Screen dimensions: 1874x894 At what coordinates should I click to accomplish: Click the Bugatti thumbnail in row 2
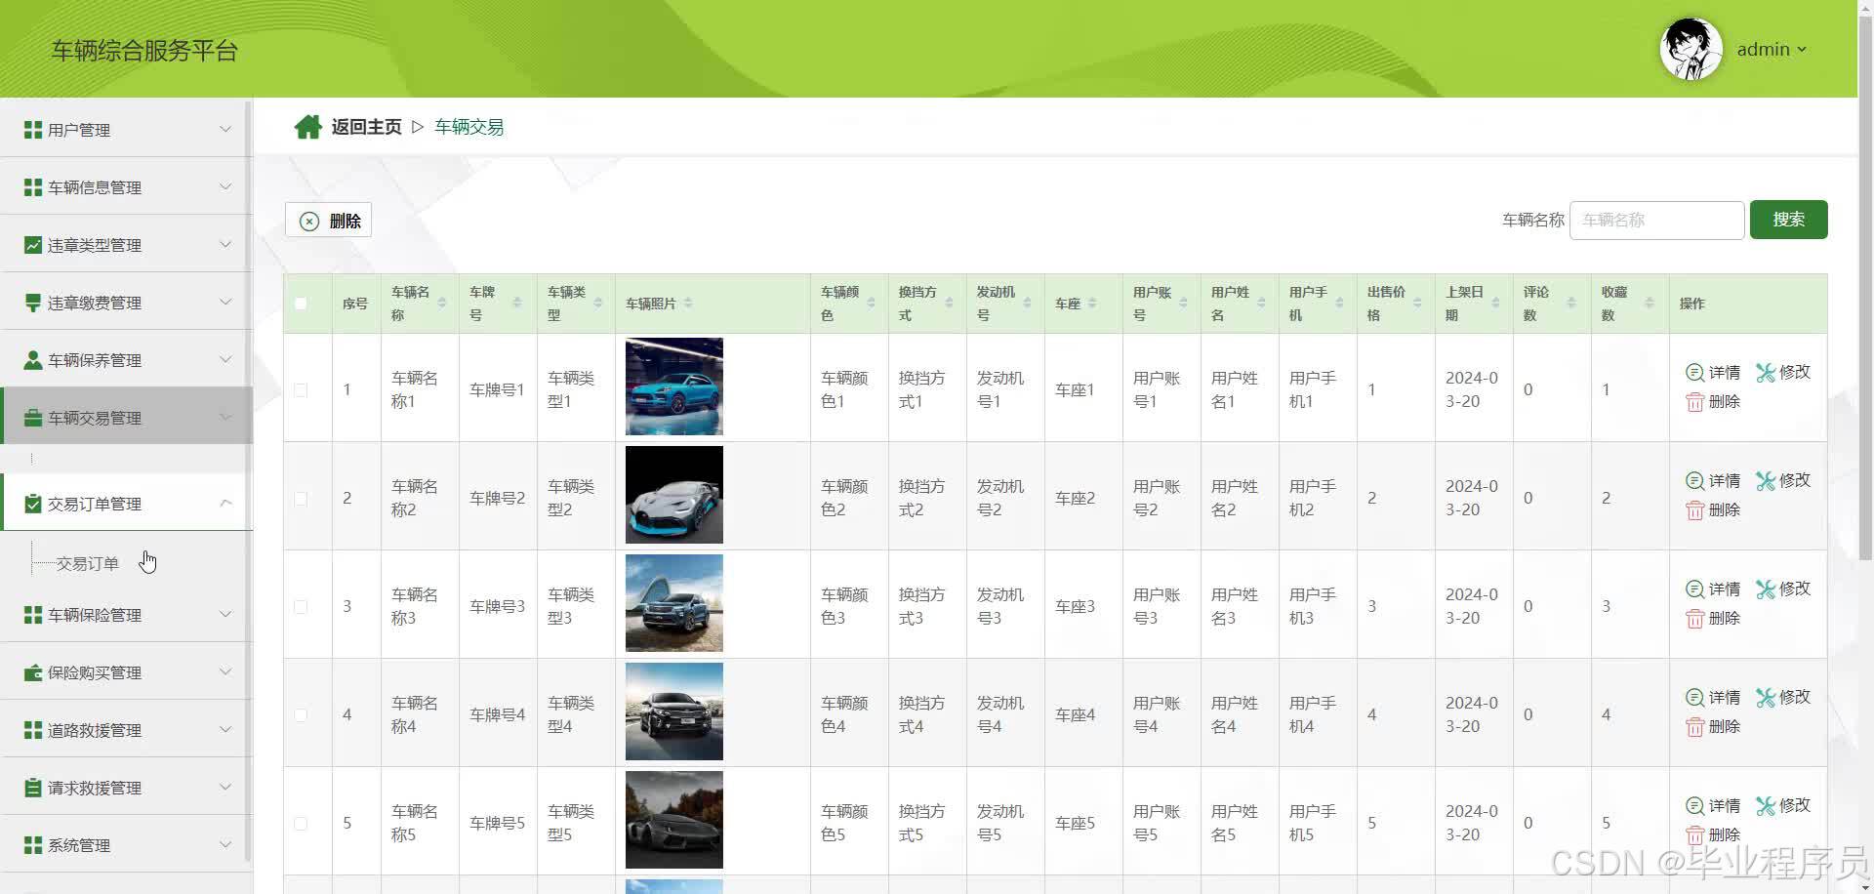pos(674,495)
